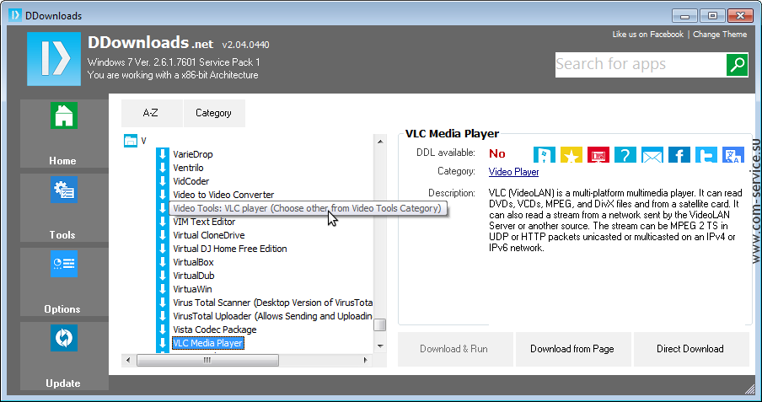Share via the Twitter bird icon

[706, 154]
